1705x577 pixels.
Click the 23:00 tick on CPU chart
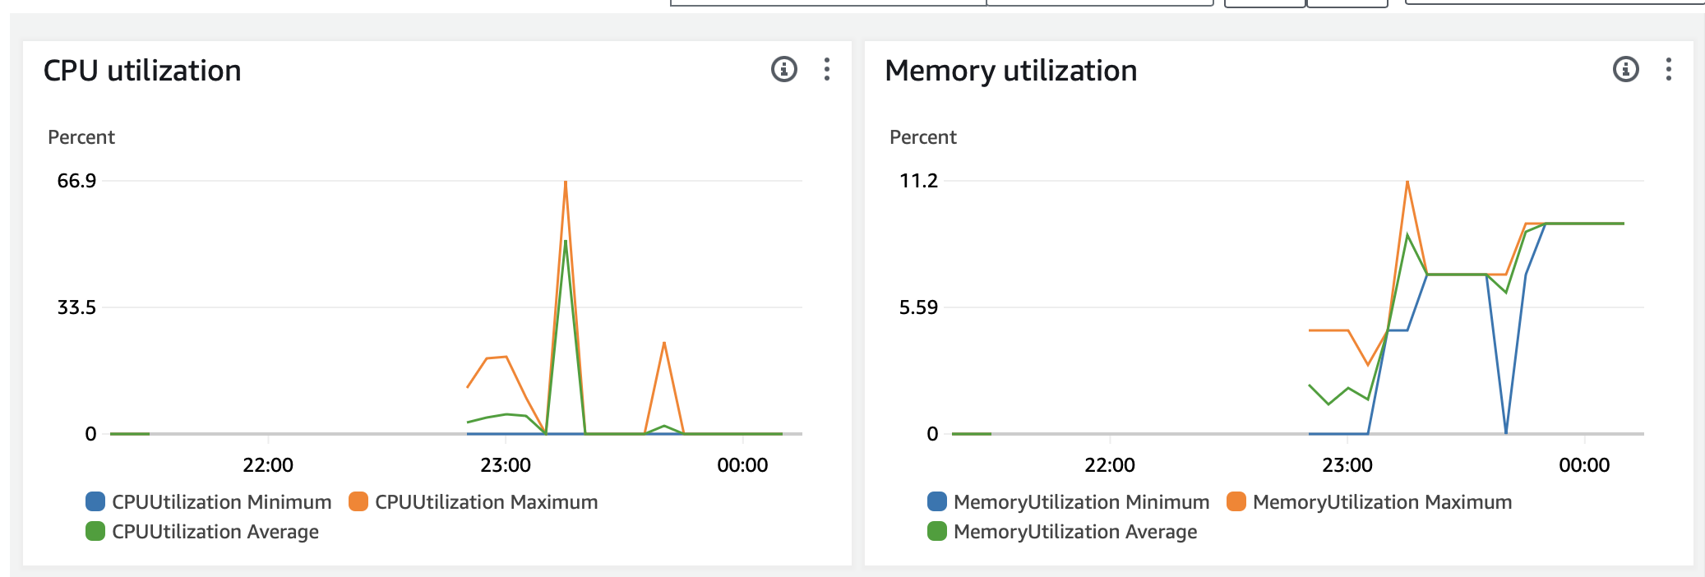pyautogui.click(x=506, y=465)
